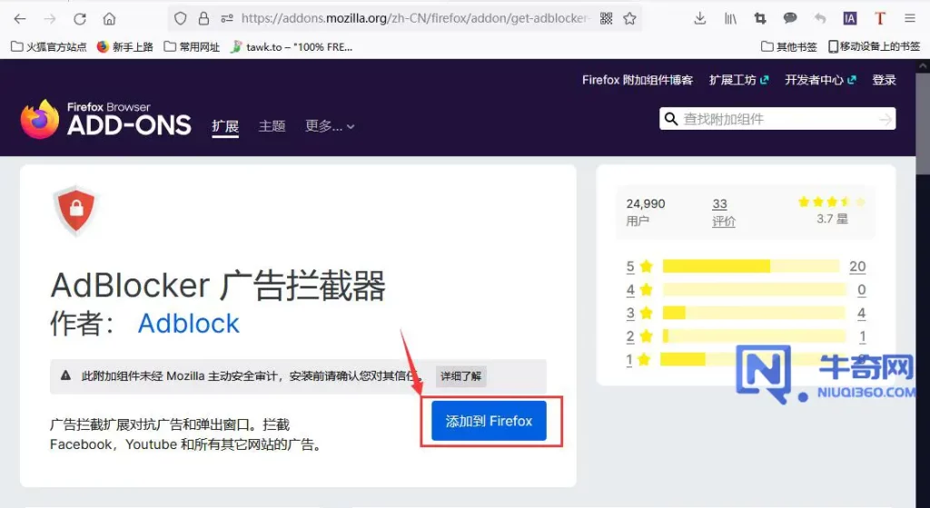Click the 4 count for three-star reviews
The width and height of the screenshot is (930, 508).
pyautogui.click(x=861, y=313)
